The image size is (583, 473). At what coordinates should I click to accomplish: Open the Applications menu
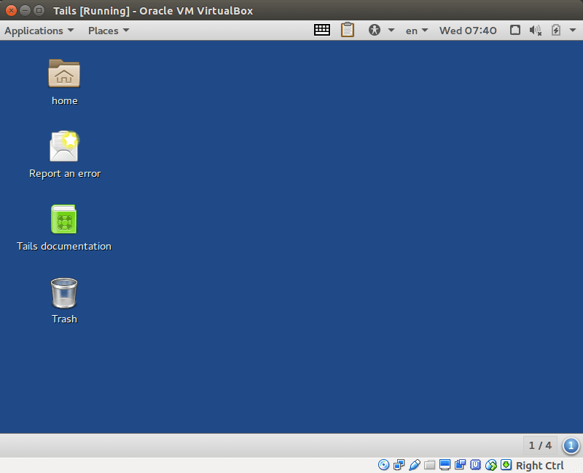tap(39, 30)
